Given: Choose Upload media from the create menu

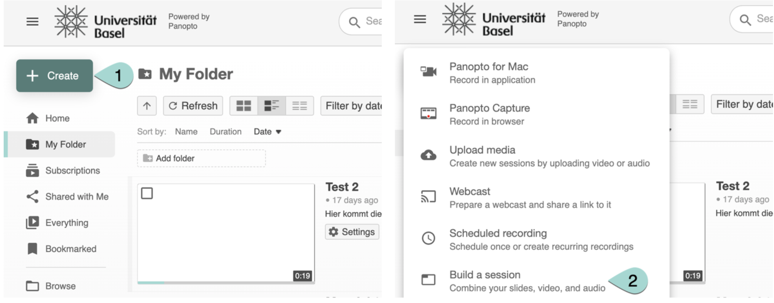Looking at the screenshot, I should 482,156.
